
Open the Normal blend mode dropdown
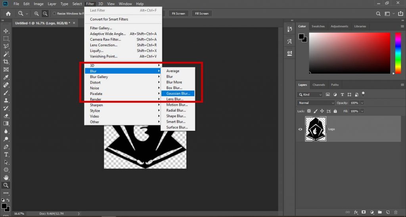[x=316, y=103]
